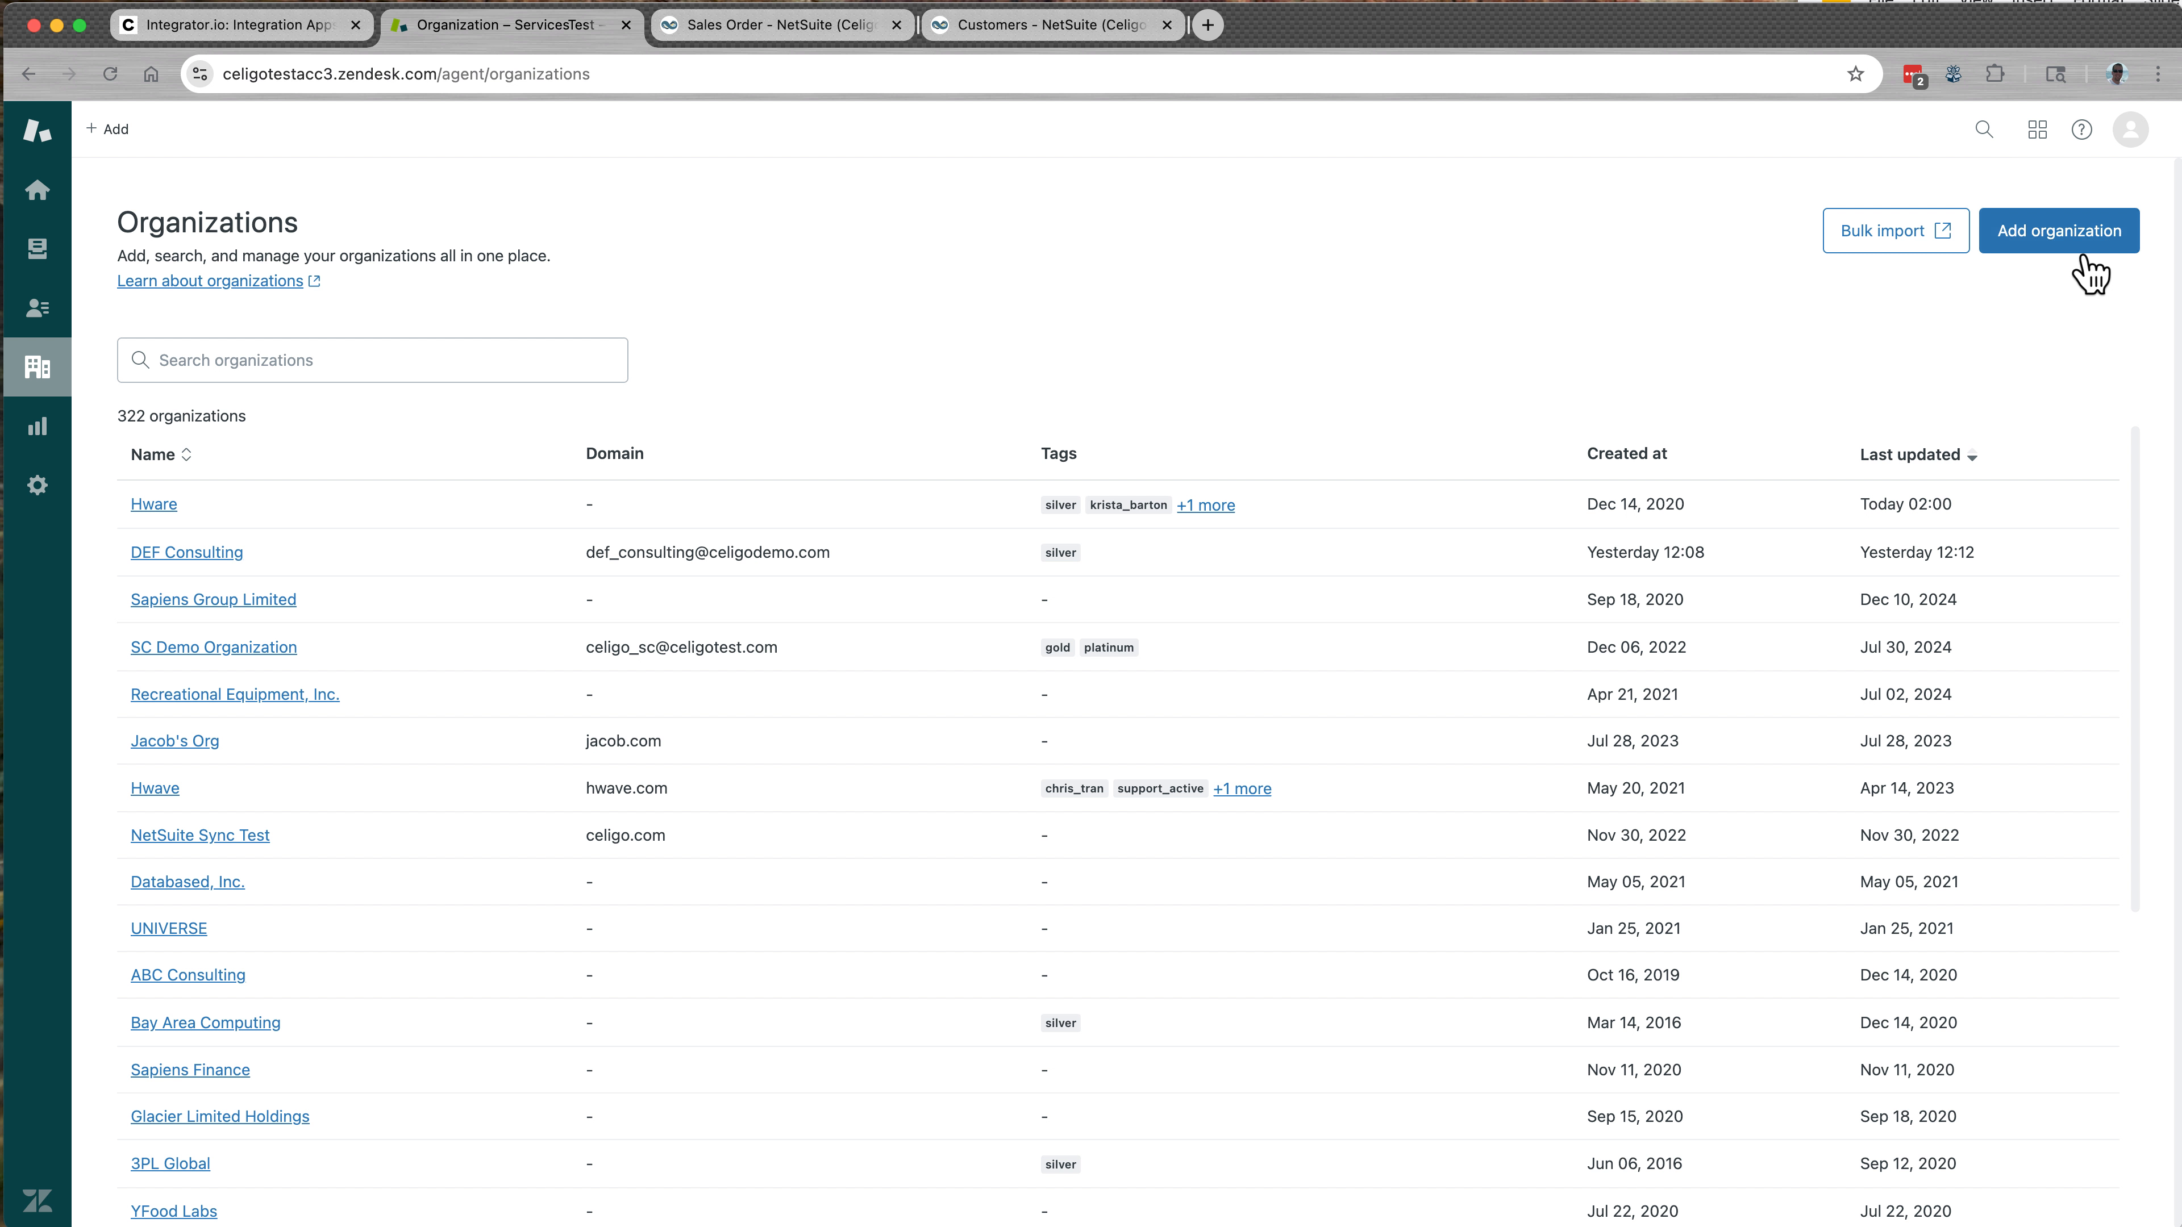Sort organizations by Name

(160, 454)
